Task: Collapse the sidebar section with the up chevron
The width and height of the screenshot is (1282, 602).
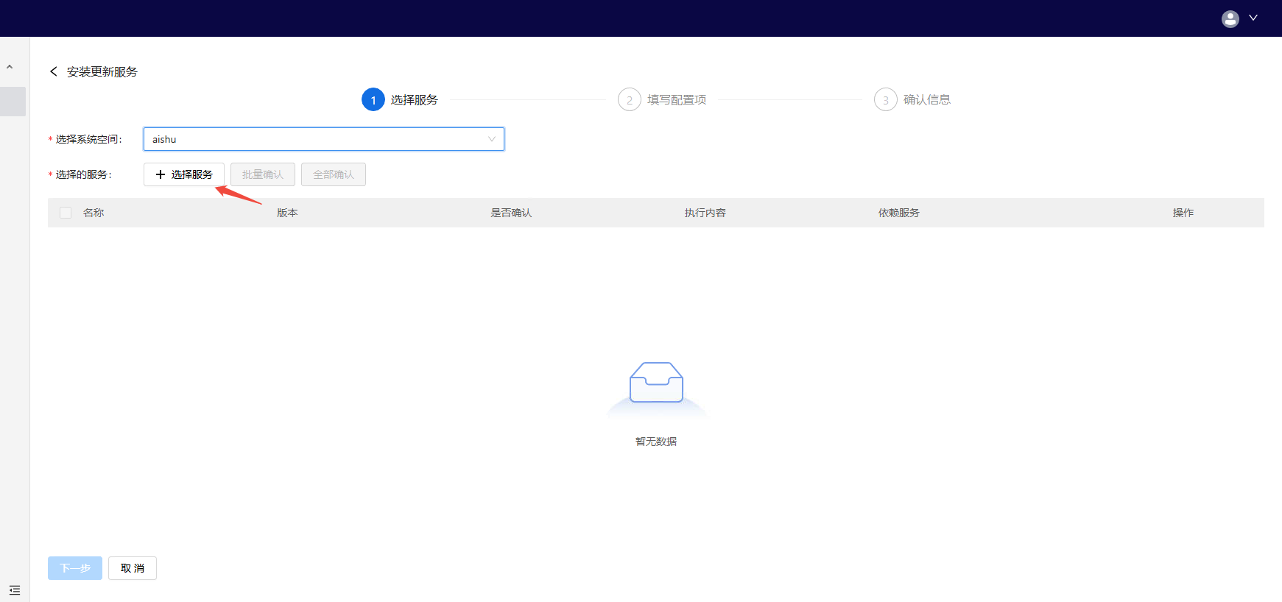Action: pyautogui.click(x=10, y=67)
